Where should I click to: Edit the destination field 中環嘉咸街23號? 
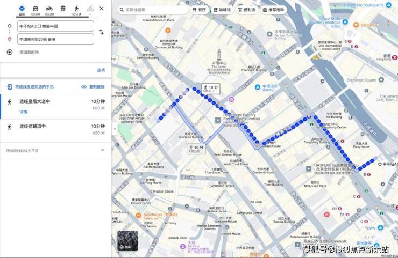[55, 39]
